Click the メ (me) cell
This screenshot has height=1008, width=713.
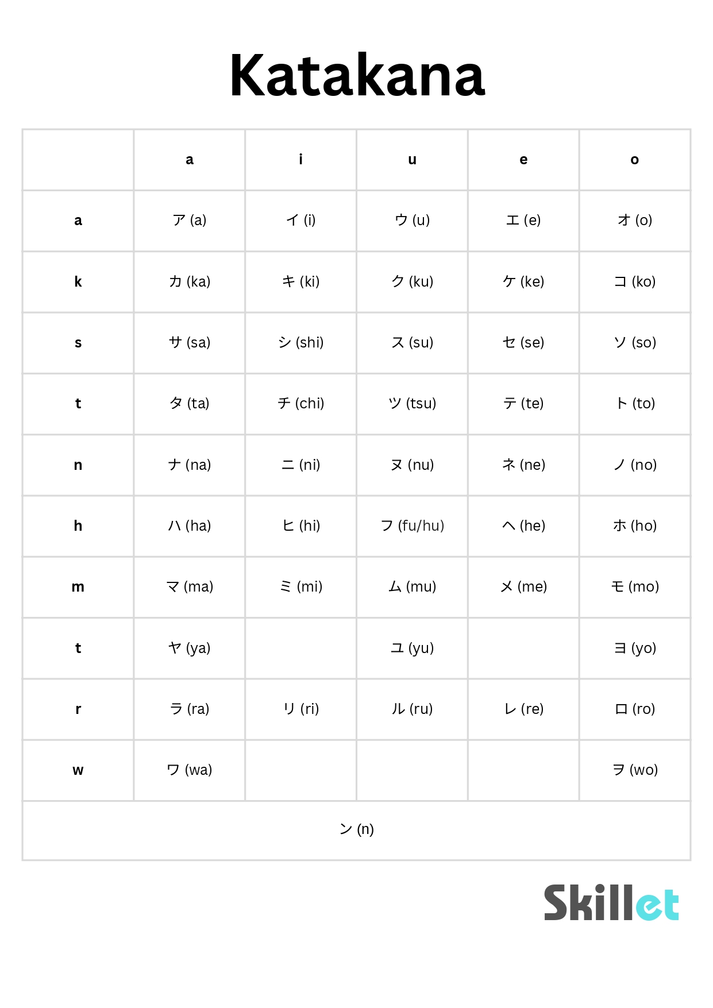click(523, 587)
